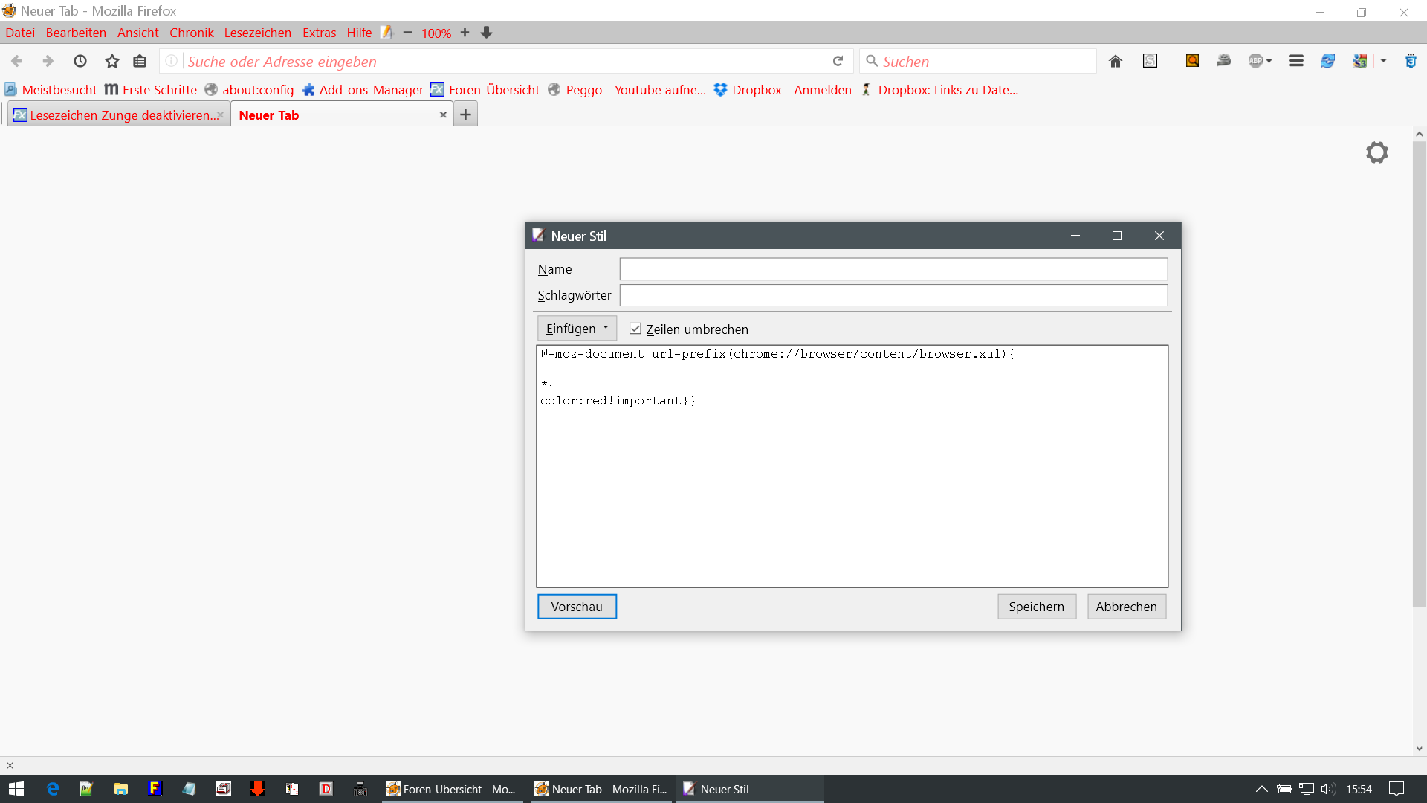Screen dimensions: 1427x803
Task: Click the reload button in address bar
Action: [838, 62]
